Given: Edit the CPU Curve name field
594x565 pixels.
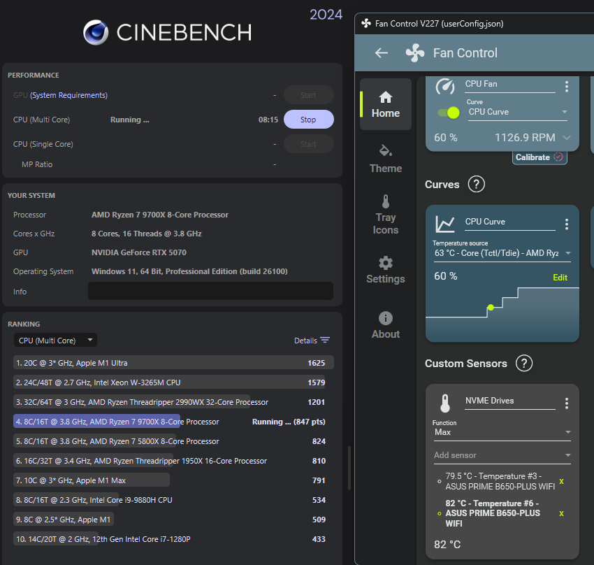Looking at the screenshot, I should [x=510, y=222].
